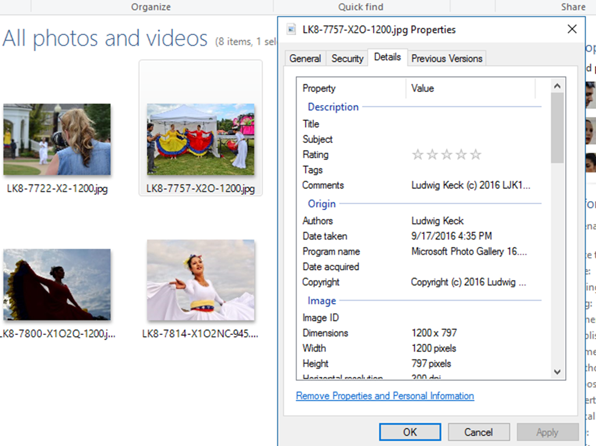596x446 pixels.
Task: Select the LK8-7757-X2O-1200.jpg dancers photo
Action: coord(200,140)
